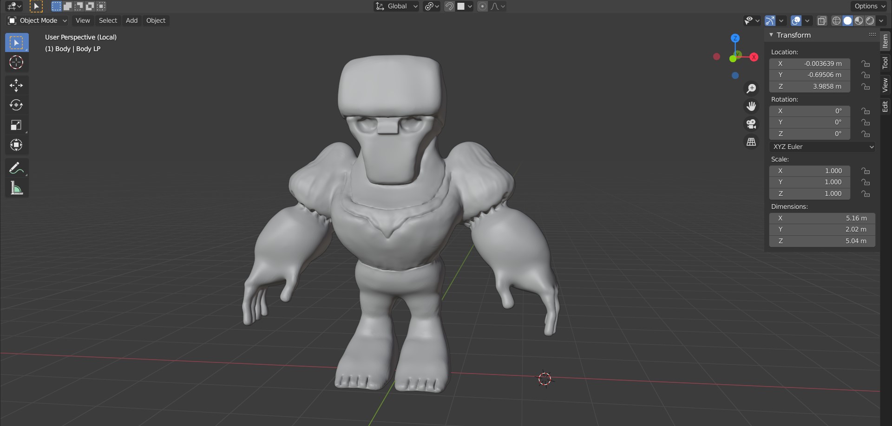
Task: Open the pivot point dropdown
Action: pyautogui.click(x=432, y=6)
